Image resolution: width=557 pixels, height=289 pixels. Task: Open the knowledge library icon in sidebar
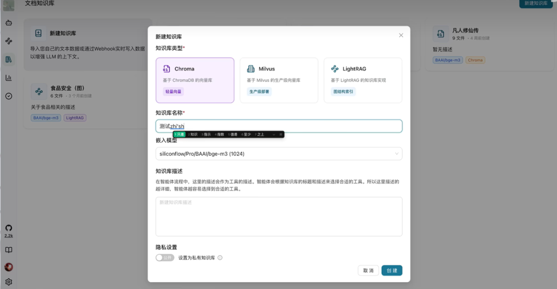(x=9, y=59)
